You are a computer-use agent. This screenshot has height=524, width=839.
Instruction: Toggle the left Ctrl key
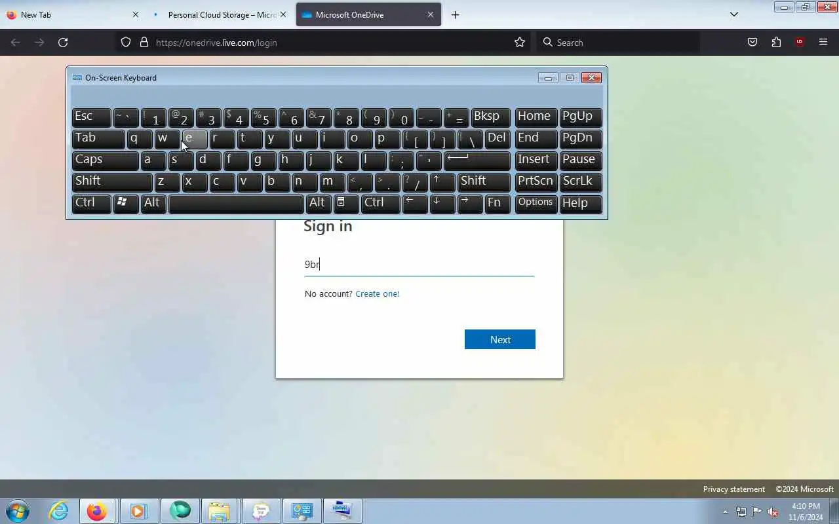pyautogui.click(x=91, y=203)
